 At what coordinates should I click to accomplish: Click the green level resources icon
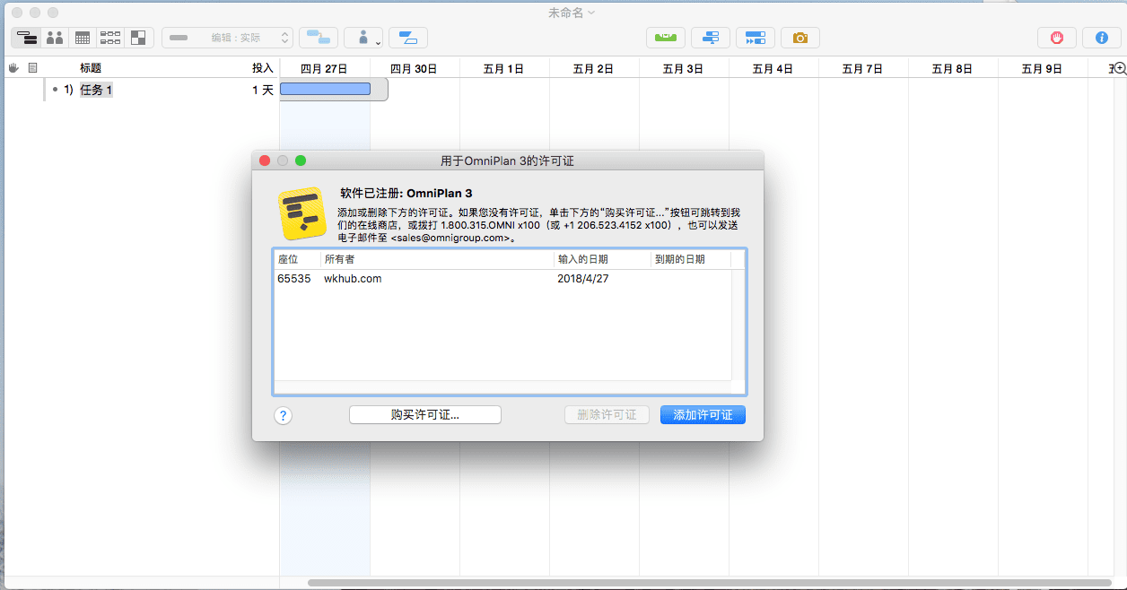[665, 38]
